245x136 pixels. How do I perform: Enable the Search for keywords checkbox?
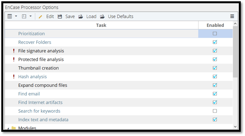coord(215,111)
